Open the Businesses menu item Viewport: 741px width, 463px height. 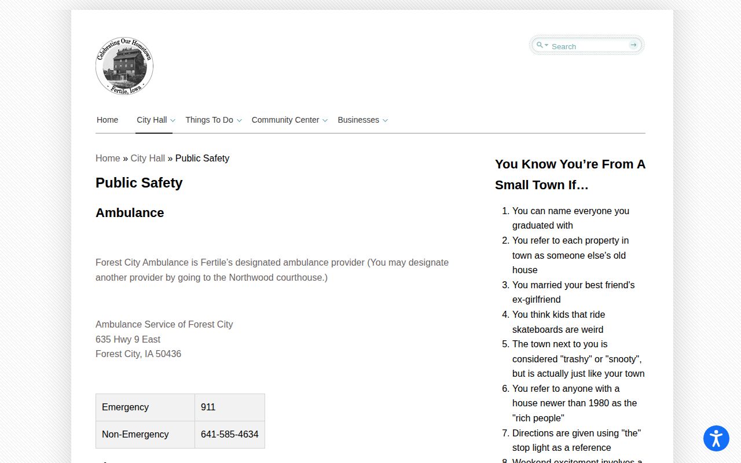pyautogui.click(x=358, y=120)
